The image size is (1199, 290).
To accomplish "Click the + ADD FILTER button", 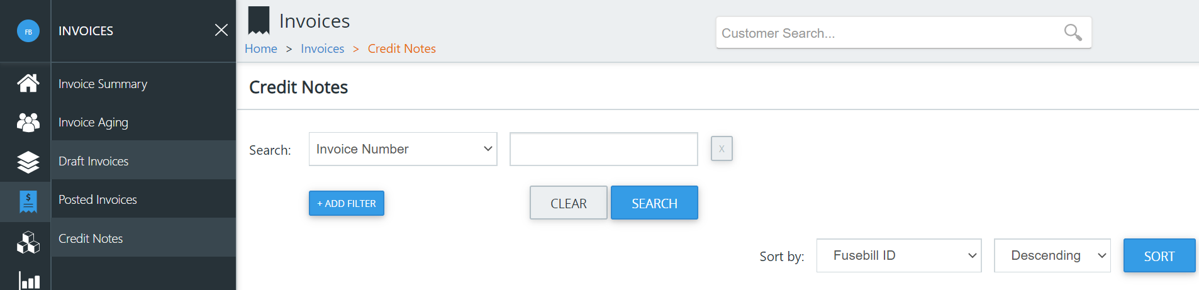I will [347, 203].
